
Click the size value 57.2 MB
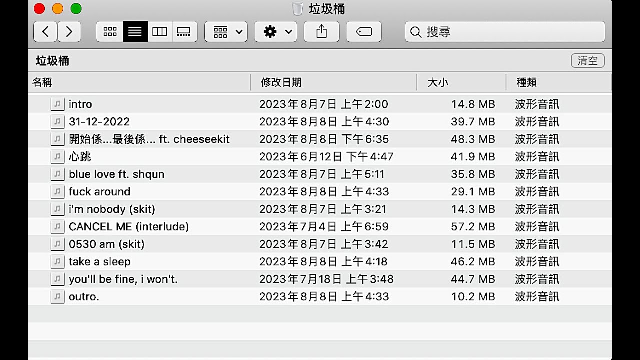point(473,227)
